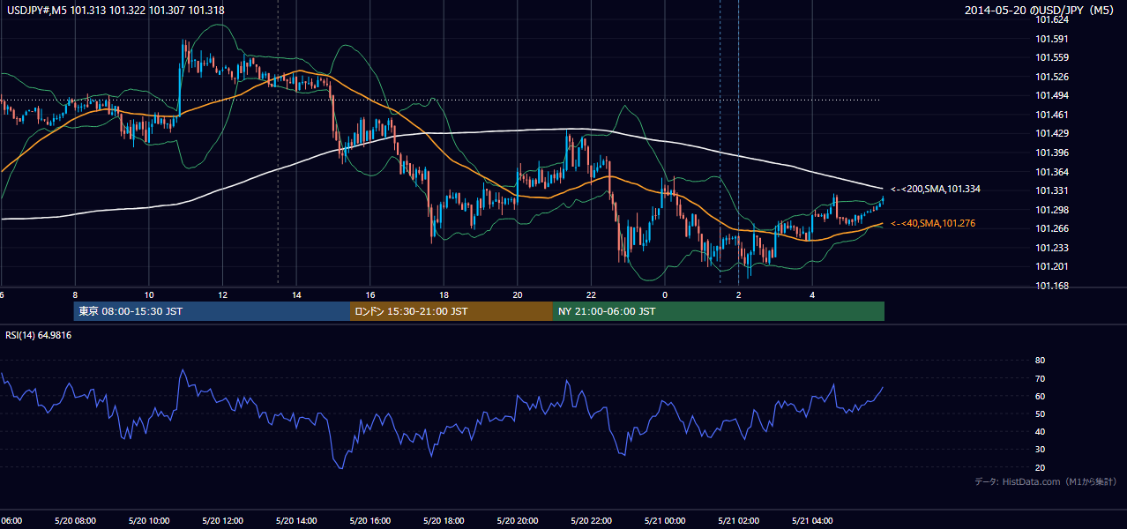This screenshot has width=1127, height=529.
Task: Click the 40 SMA 101.276 label
Action: point(933,223)
